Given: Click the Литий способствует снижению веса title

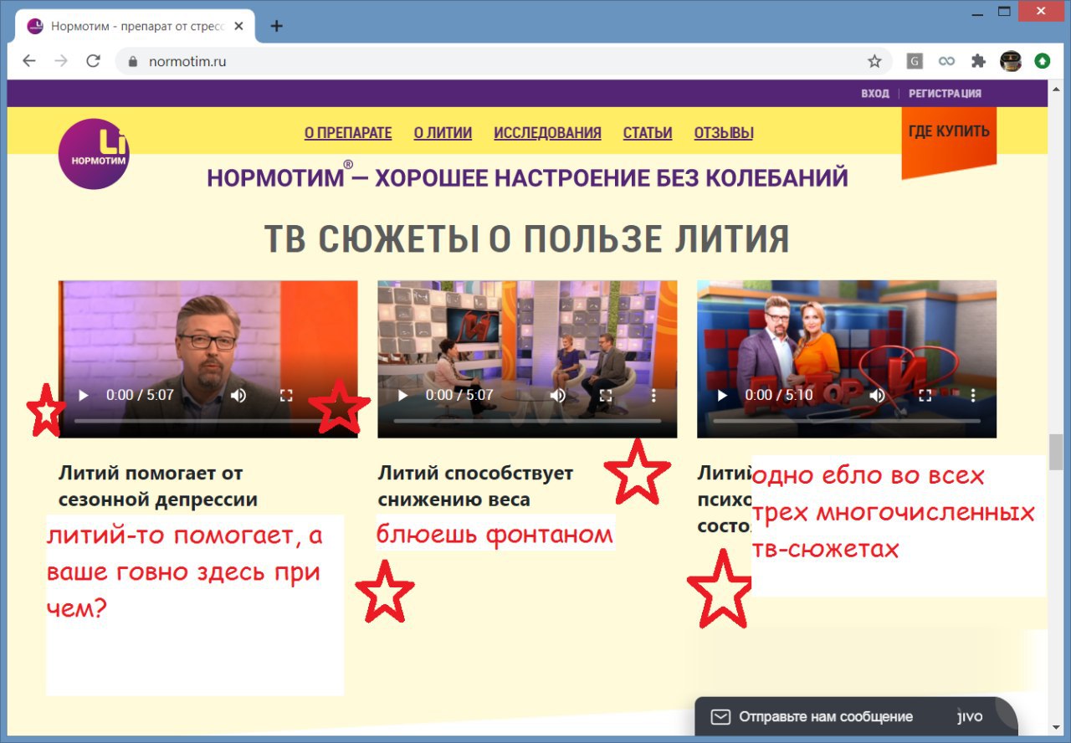Looking at the screenshot, I should pyautogui.click(x=475, y=486).
